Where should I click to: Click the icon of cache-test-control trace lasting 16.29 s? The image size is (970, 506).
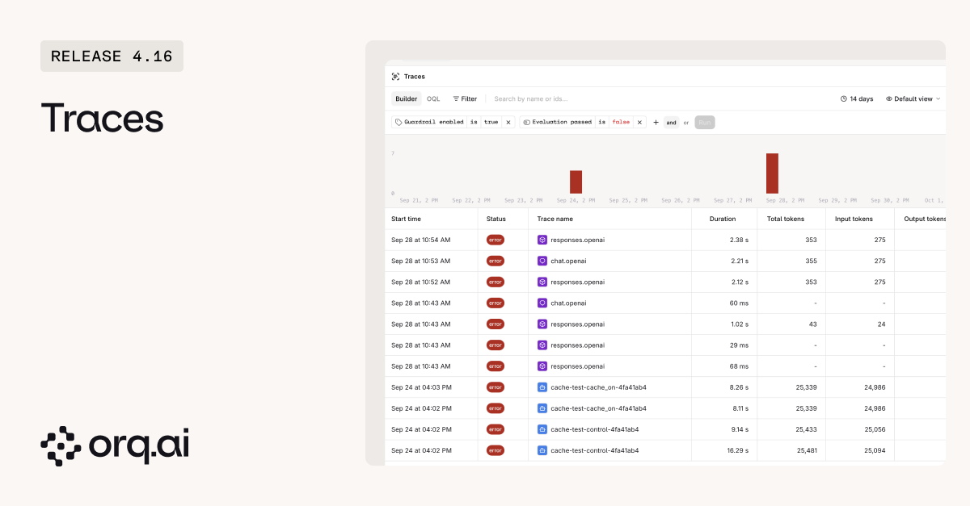[x=542, y=450]
